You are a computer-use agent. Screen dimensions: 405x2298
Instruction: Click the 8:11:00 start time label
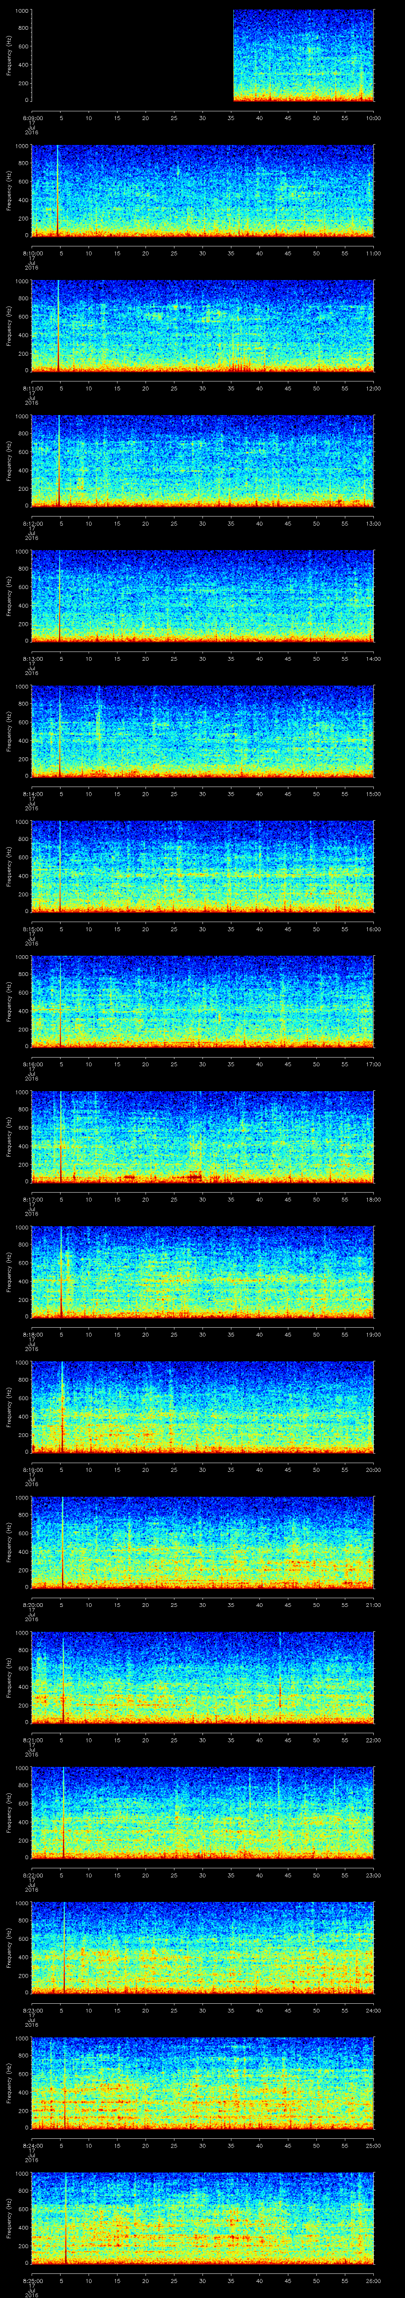point(32,388)
